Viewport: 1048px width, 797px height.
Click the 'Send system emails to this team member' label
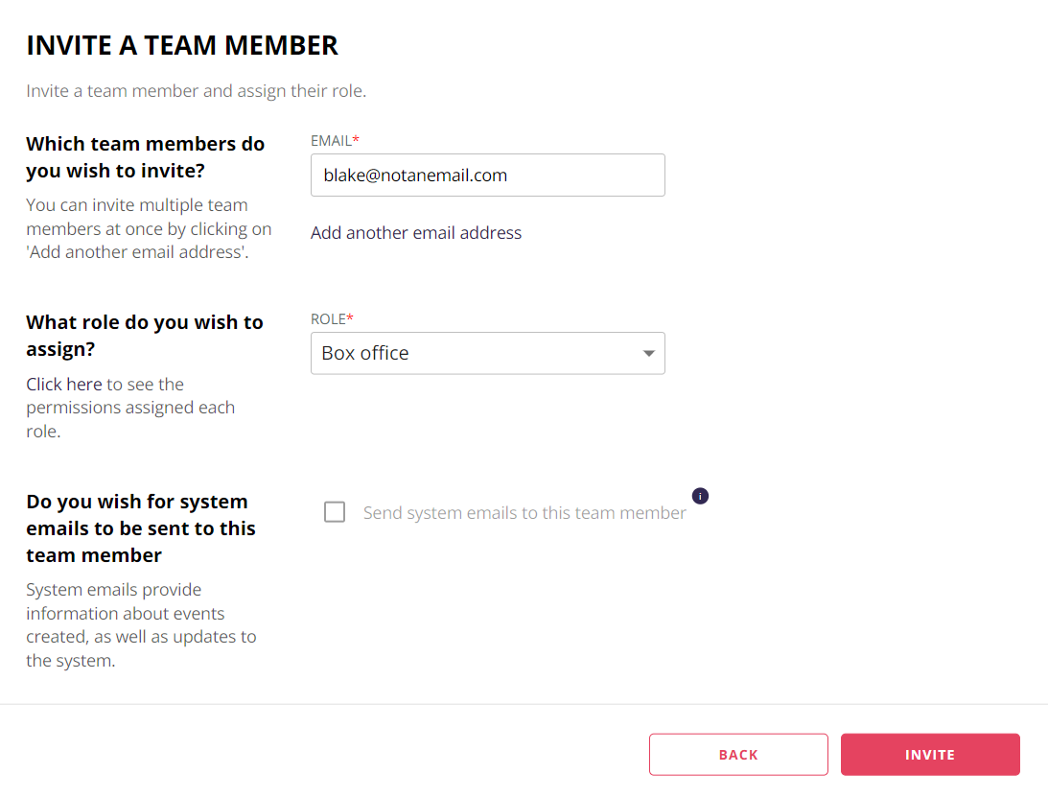tap(524, 513)
